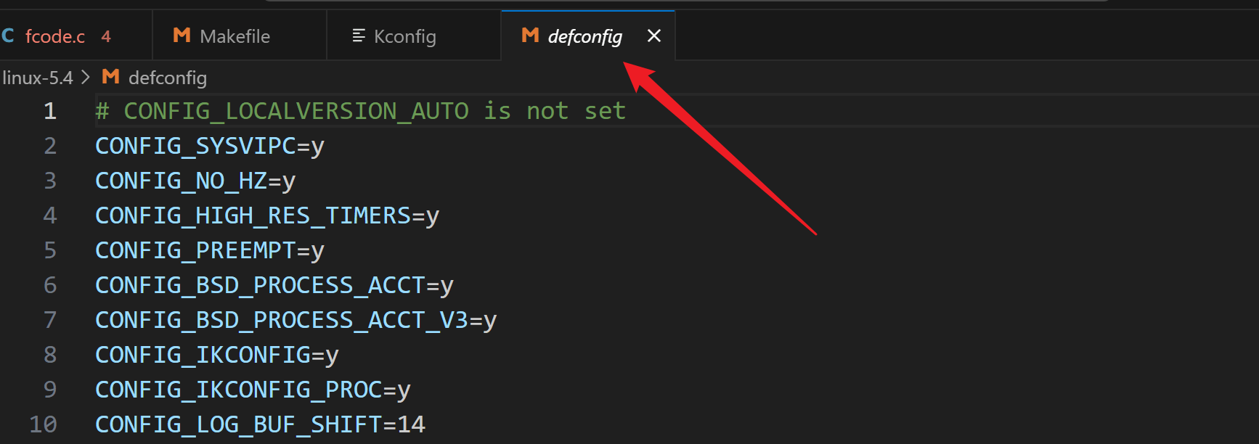1259x444 pixels.
Task: Close the defconfig editor tab
Action: 653,36
